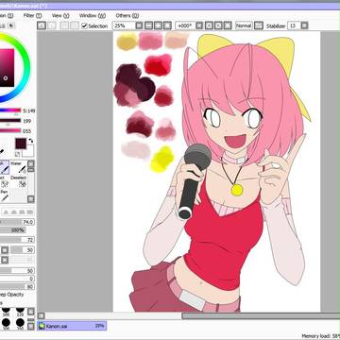Adjust the slider showing value 055
Screen dimensions: 340x340
pos(10,130)
